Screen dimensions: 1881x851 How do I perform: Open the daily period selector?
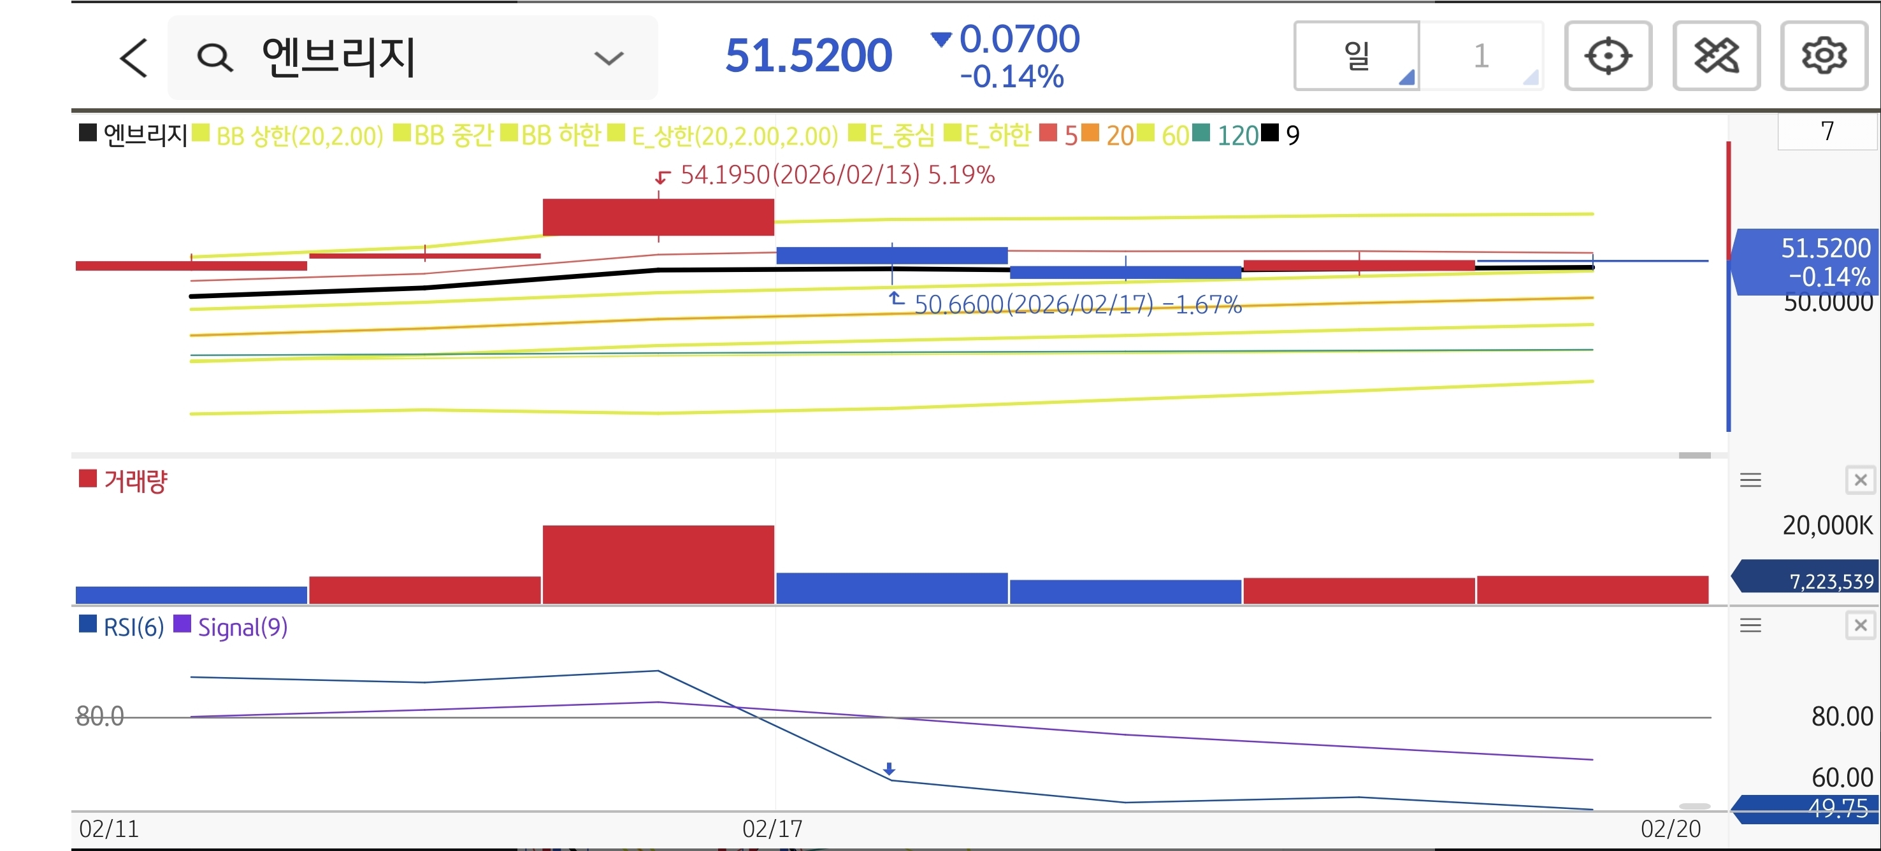click(1357, 56)
